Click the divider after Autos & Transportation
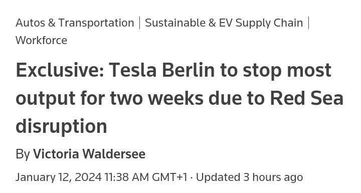This screenshot has width=361, height=193. pos(139,23)
